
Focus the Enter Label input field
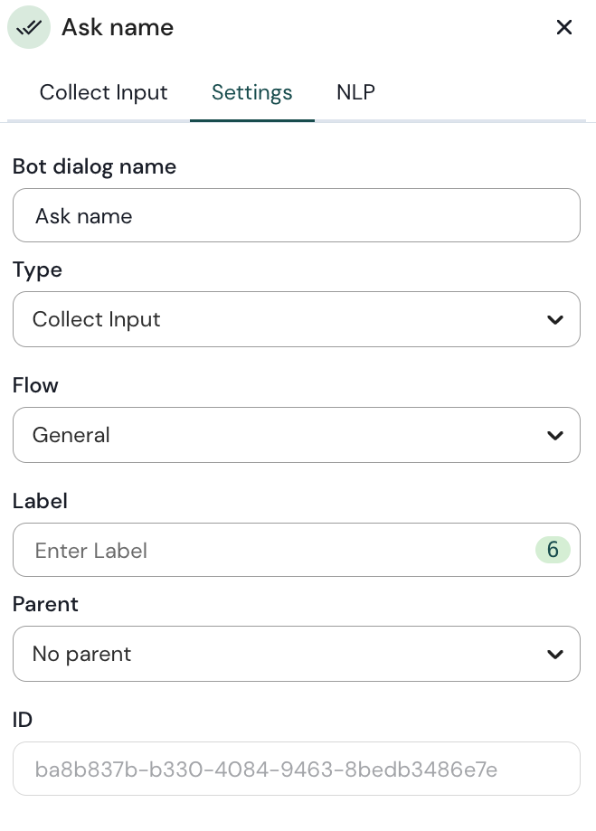click(x=271, y=550)
